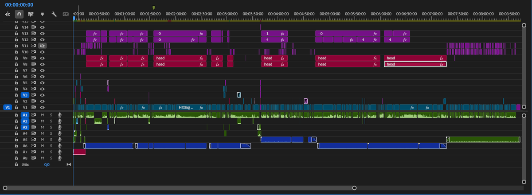Click the horizontal zoom scrollbar at bottom
The image size is (532, 195).
pos(180,188)
